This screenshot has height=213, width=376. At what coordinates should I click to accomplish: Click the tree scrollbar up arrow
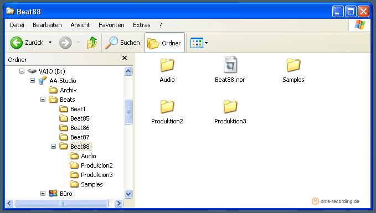[128, 71]
